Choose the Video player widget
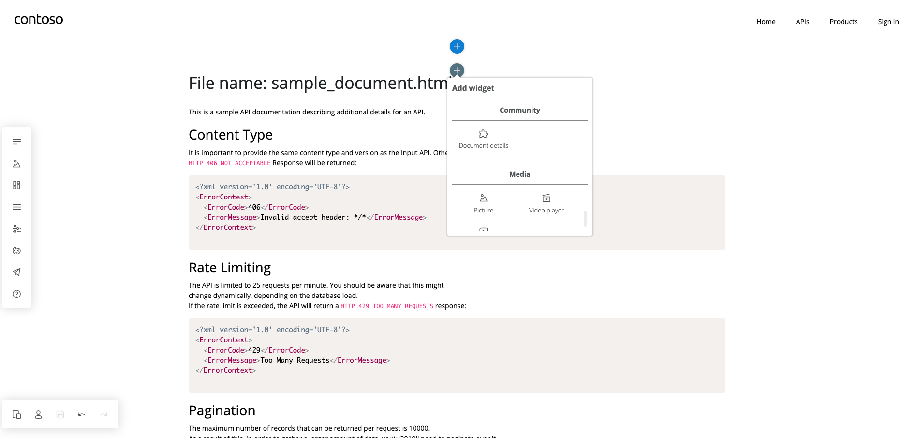This screenshot has height=438, width=916. 546,203
